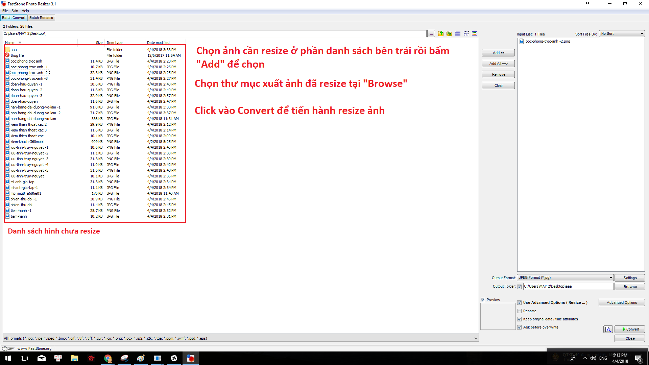
Task: Open the Help menu
Action: coord(25,11)
